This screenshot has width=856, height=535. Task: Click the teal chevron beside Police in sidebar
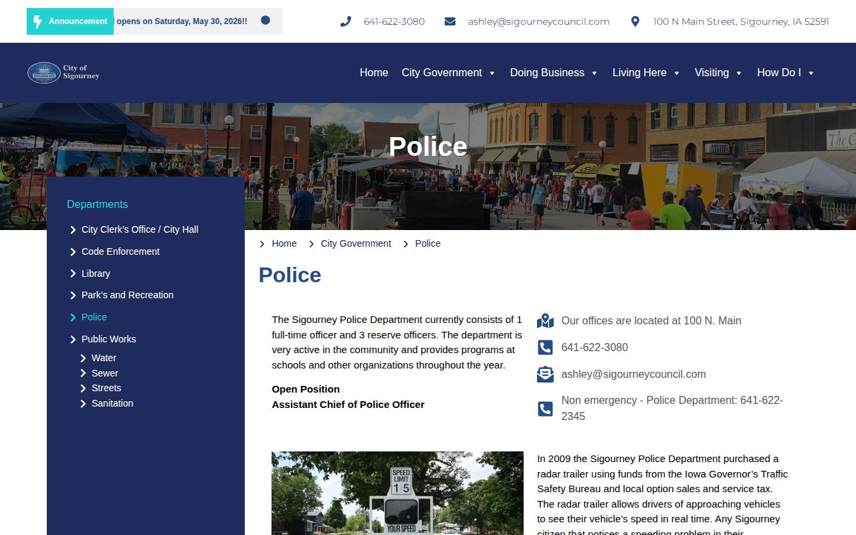[x=73, y=318]
